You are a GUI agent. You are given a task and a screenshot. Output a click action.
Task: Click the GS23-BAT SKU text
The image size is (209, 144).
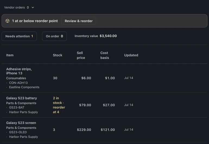[x=17, y=107]
